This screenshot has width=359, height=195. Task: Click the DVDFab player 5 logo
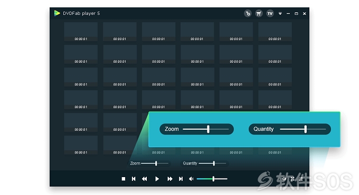[57, 13]
